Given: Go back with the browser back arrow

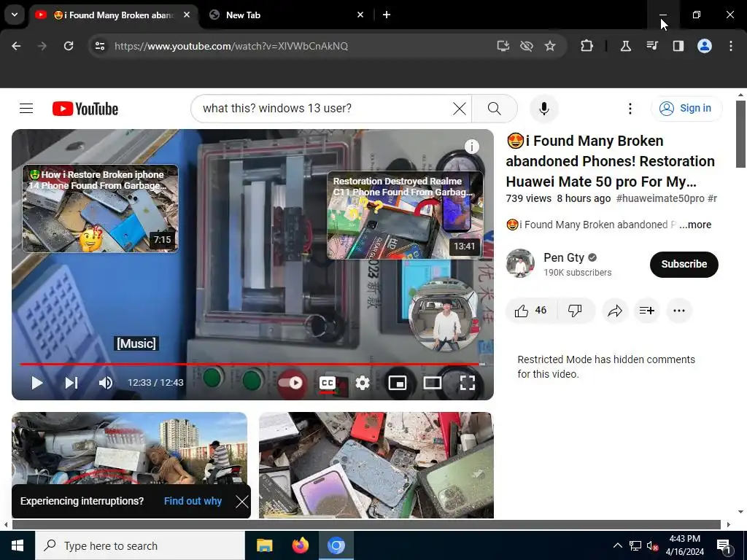Looking at the screenshot, I should [16, 46].
